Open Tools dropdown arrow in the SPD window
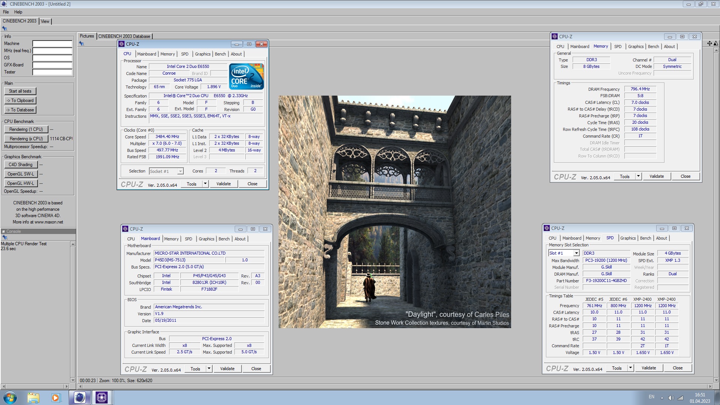The height and width of the screenshot is (405, 720). (630, 368)
